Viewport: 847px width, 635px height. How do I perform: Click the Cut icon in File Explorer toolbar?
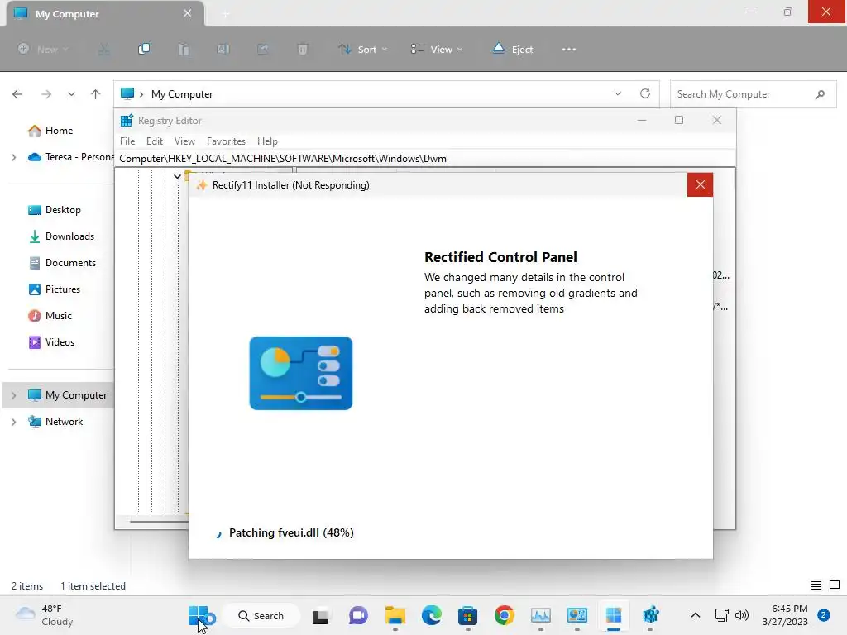click(104, 49)
